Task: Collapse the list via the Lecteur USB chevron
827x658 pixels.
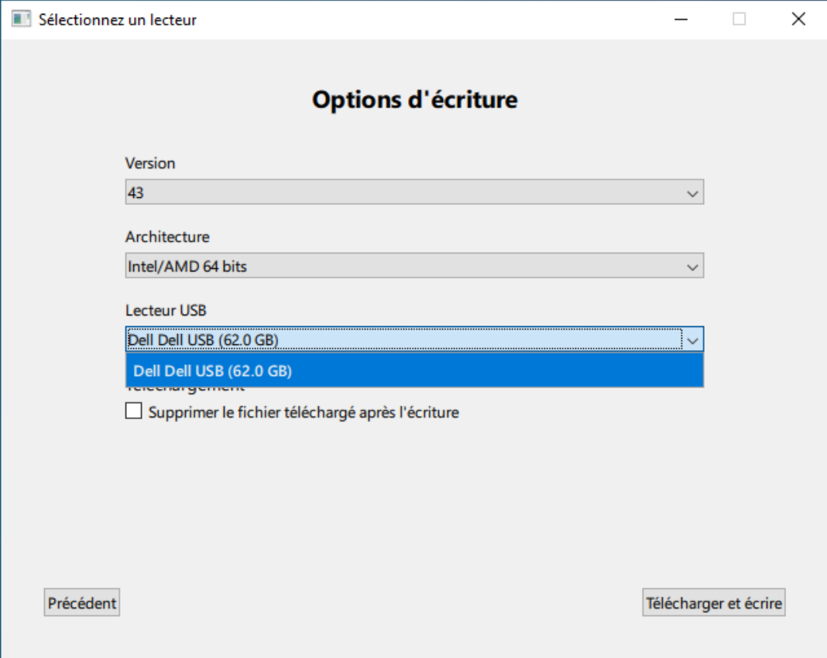Action: pos(692,339)
